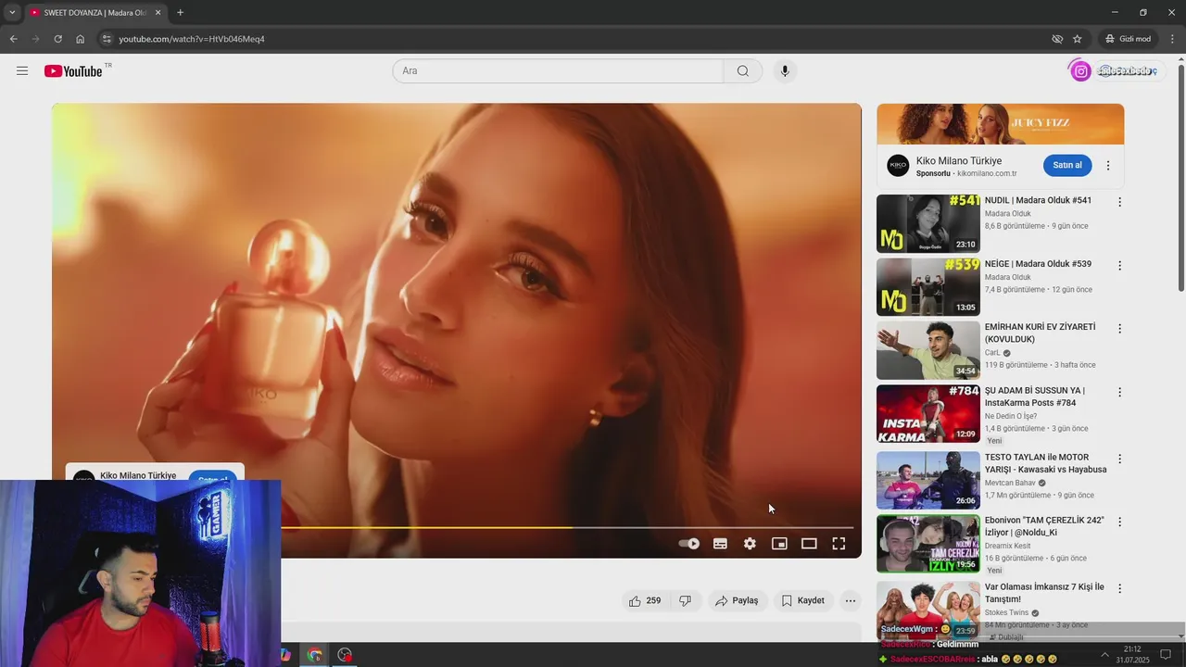Image resolution: width=1186 pixels, height=667 pixels.
Task: Open menu for EMİRHAN KURİ video
Action: 1119,329
